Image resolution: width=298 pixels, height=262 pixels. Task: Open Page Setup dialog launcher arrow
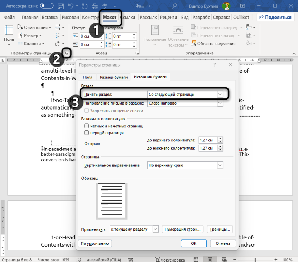click(66, 53)
